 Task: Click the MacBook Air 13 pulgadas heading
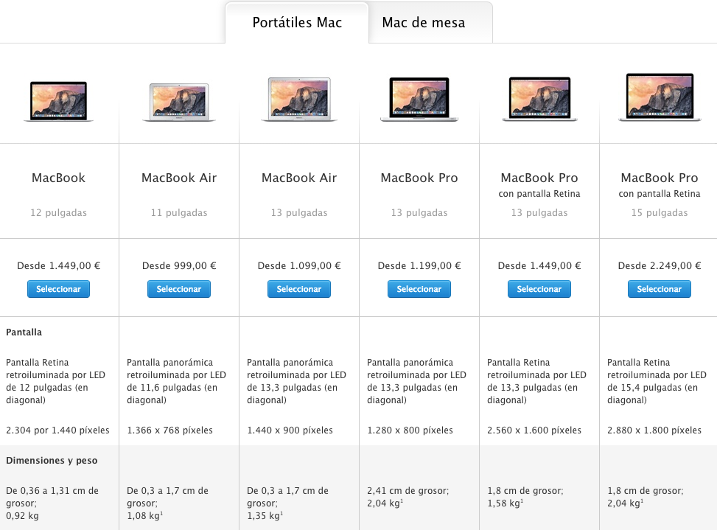click(x=299, y=178)
